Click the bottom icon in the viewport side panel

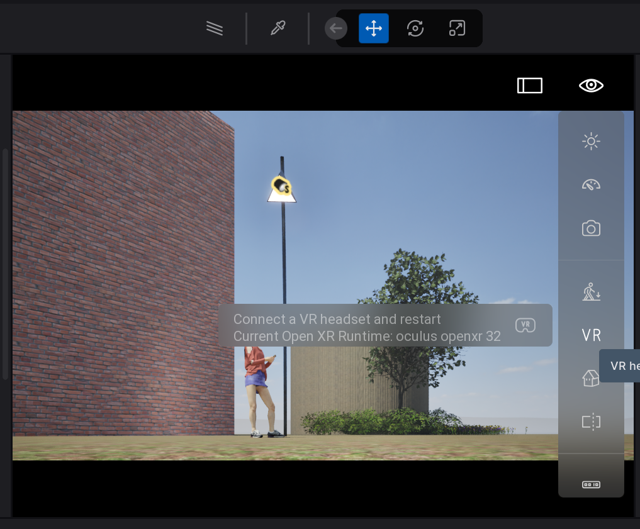click(x=591, y=484)
